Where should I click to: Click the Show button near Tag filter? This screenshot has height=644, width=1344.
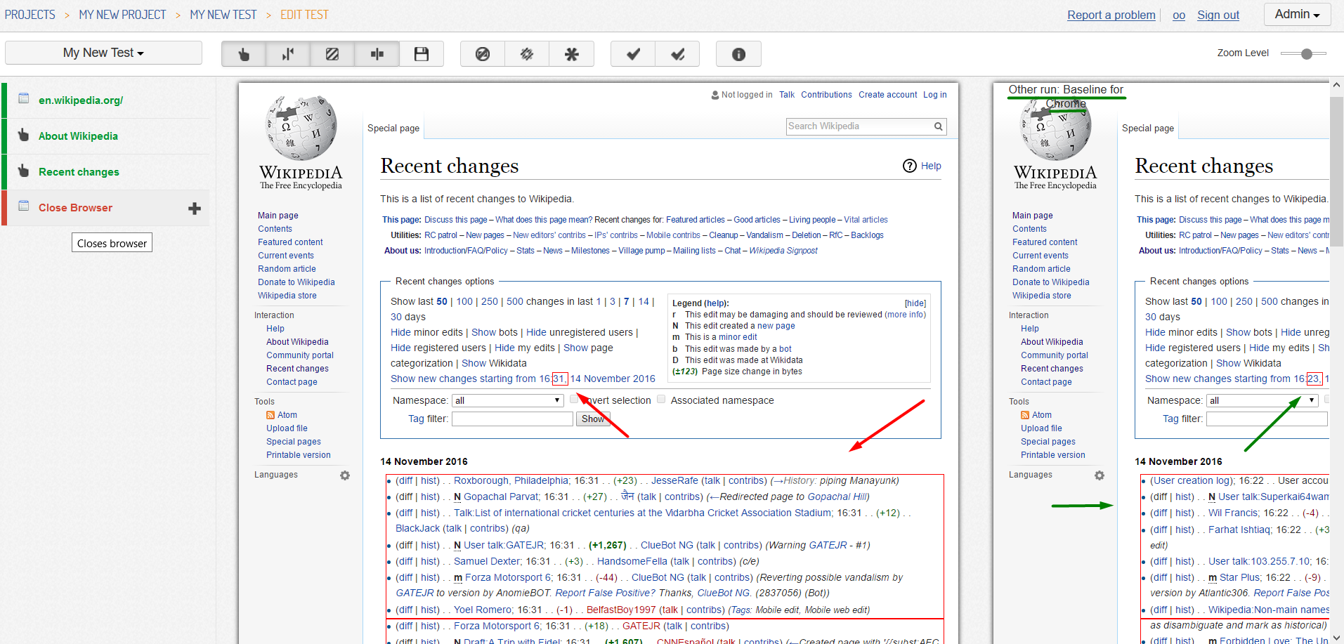coord(592,419)
